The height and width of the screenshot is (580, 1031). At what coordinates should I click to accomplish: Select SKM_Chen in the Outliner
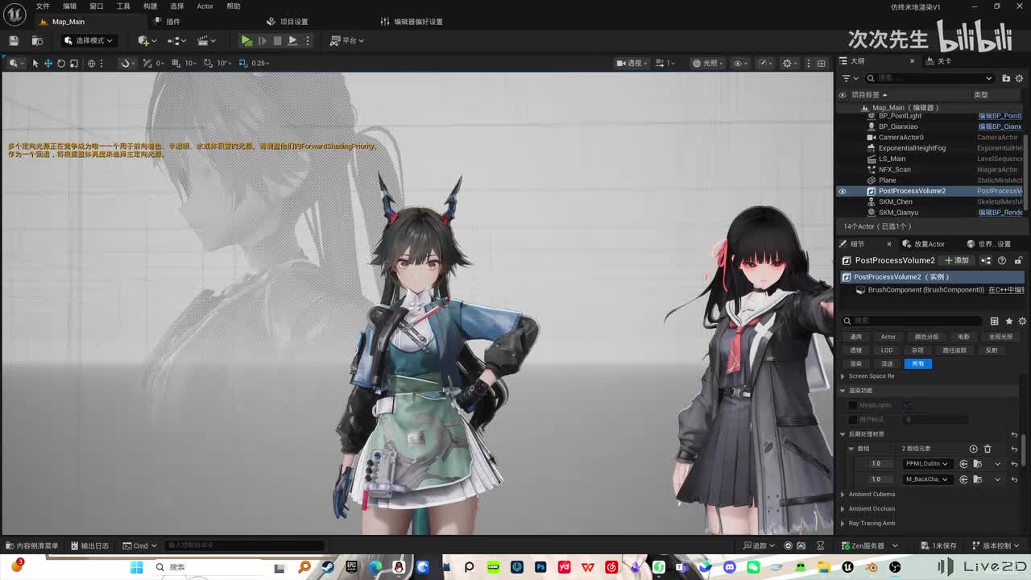pos(896,201)
